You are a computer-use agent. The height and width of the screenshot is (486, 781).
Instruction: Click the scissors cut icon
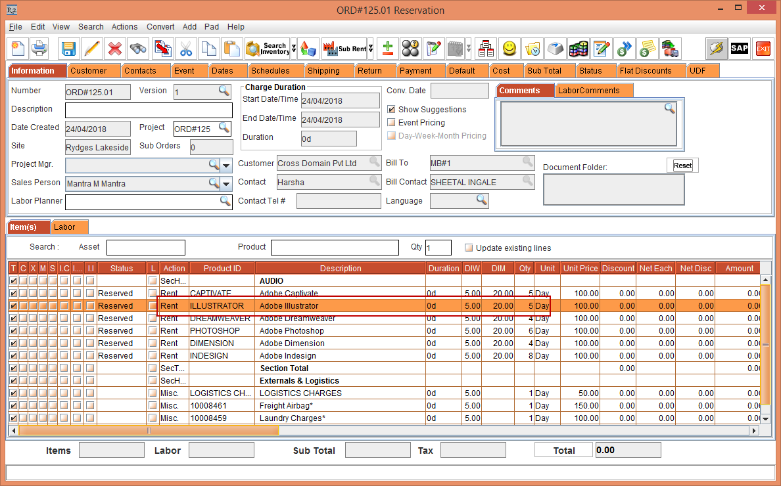186,49
